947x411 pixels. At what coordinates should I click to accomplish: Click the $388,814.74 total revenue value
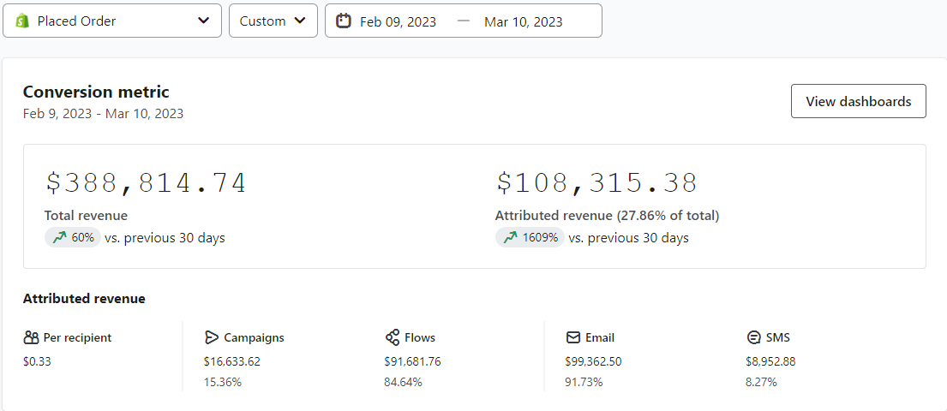[x=147, y=183]
